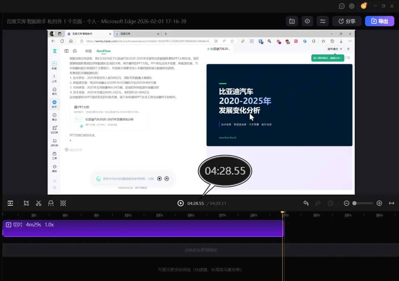Click the 分享 share button

tap(347, 21)
